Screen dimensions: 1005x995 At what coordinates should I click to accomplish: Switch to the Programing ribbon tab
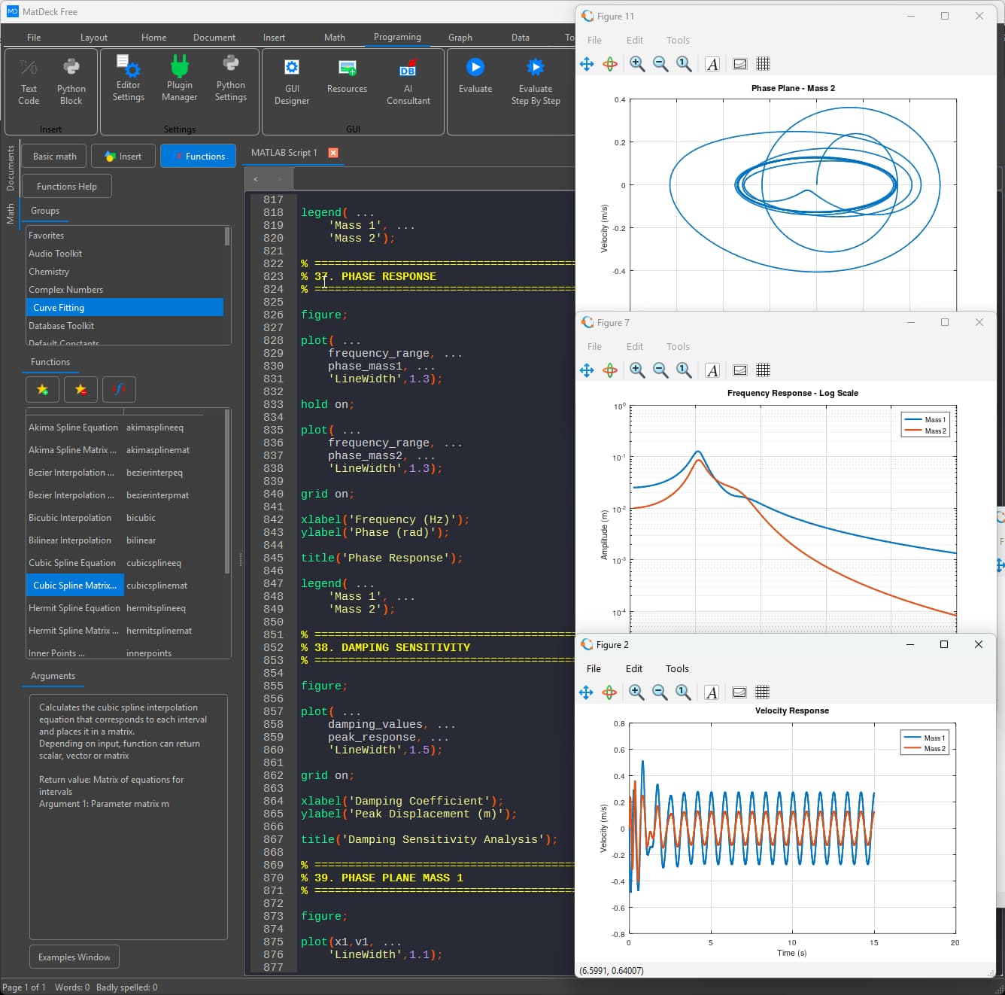tap(397, 37)
